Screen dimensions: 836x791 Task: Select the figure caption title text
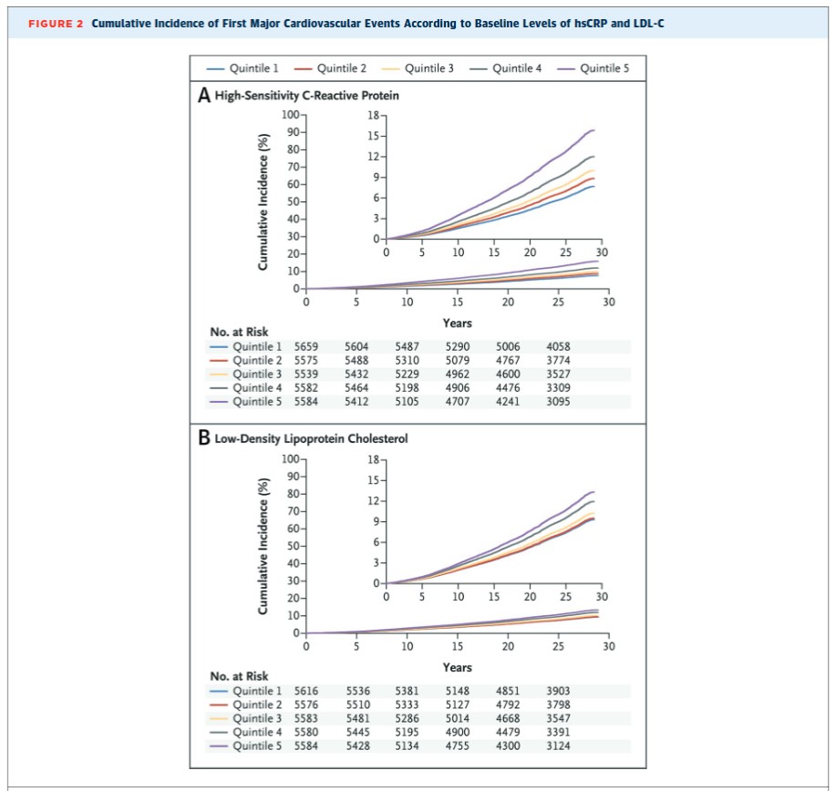point(377,23)
